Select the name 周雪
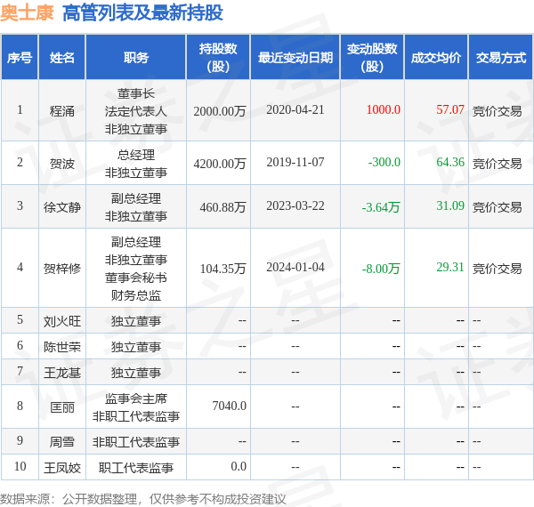Image resolution: width=534 pixels, height=507 pixels. (x=61, y=442)
